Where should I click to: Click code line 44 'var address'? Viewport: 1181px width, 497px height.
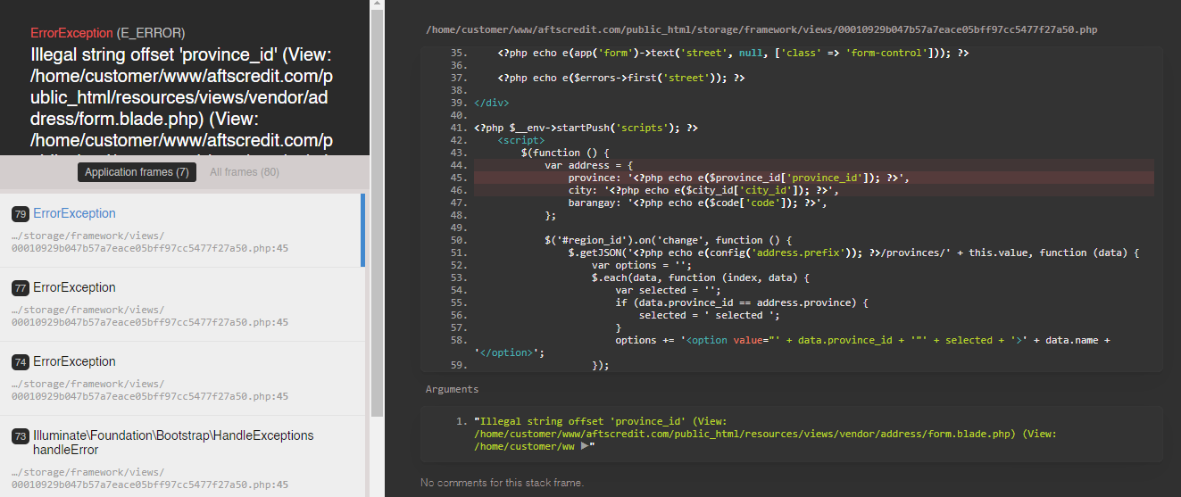(588, 165)
